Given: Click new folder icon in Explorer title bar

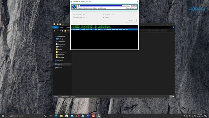Looking at the screenshot, I should point(60,24).
